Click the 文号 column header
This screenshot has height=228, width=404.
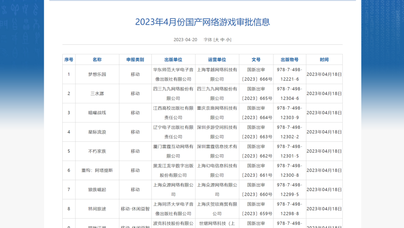point(256,59)
